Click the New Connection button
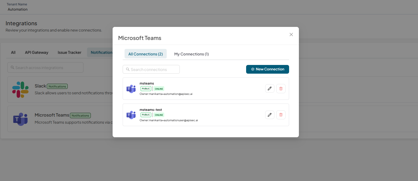418x181 pixels. point(267,69)
